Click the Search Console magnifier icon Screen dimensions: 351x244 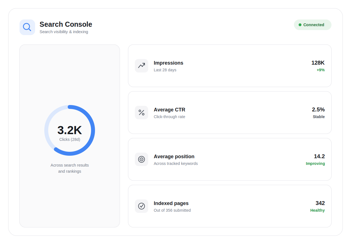pos(27,27)
